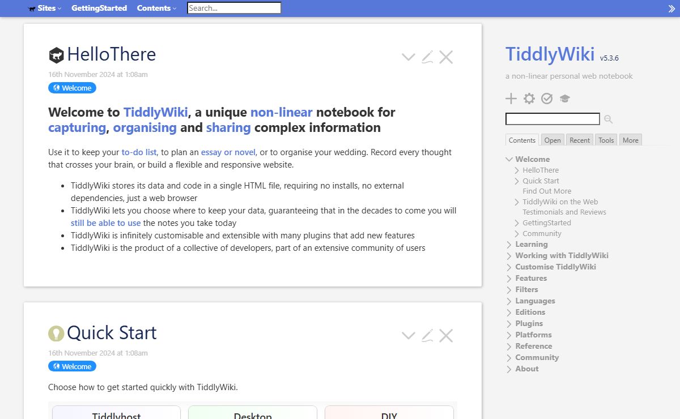Open the Contents dropdown in top bar
Screen dimensions: 680x419
point(156,8)
